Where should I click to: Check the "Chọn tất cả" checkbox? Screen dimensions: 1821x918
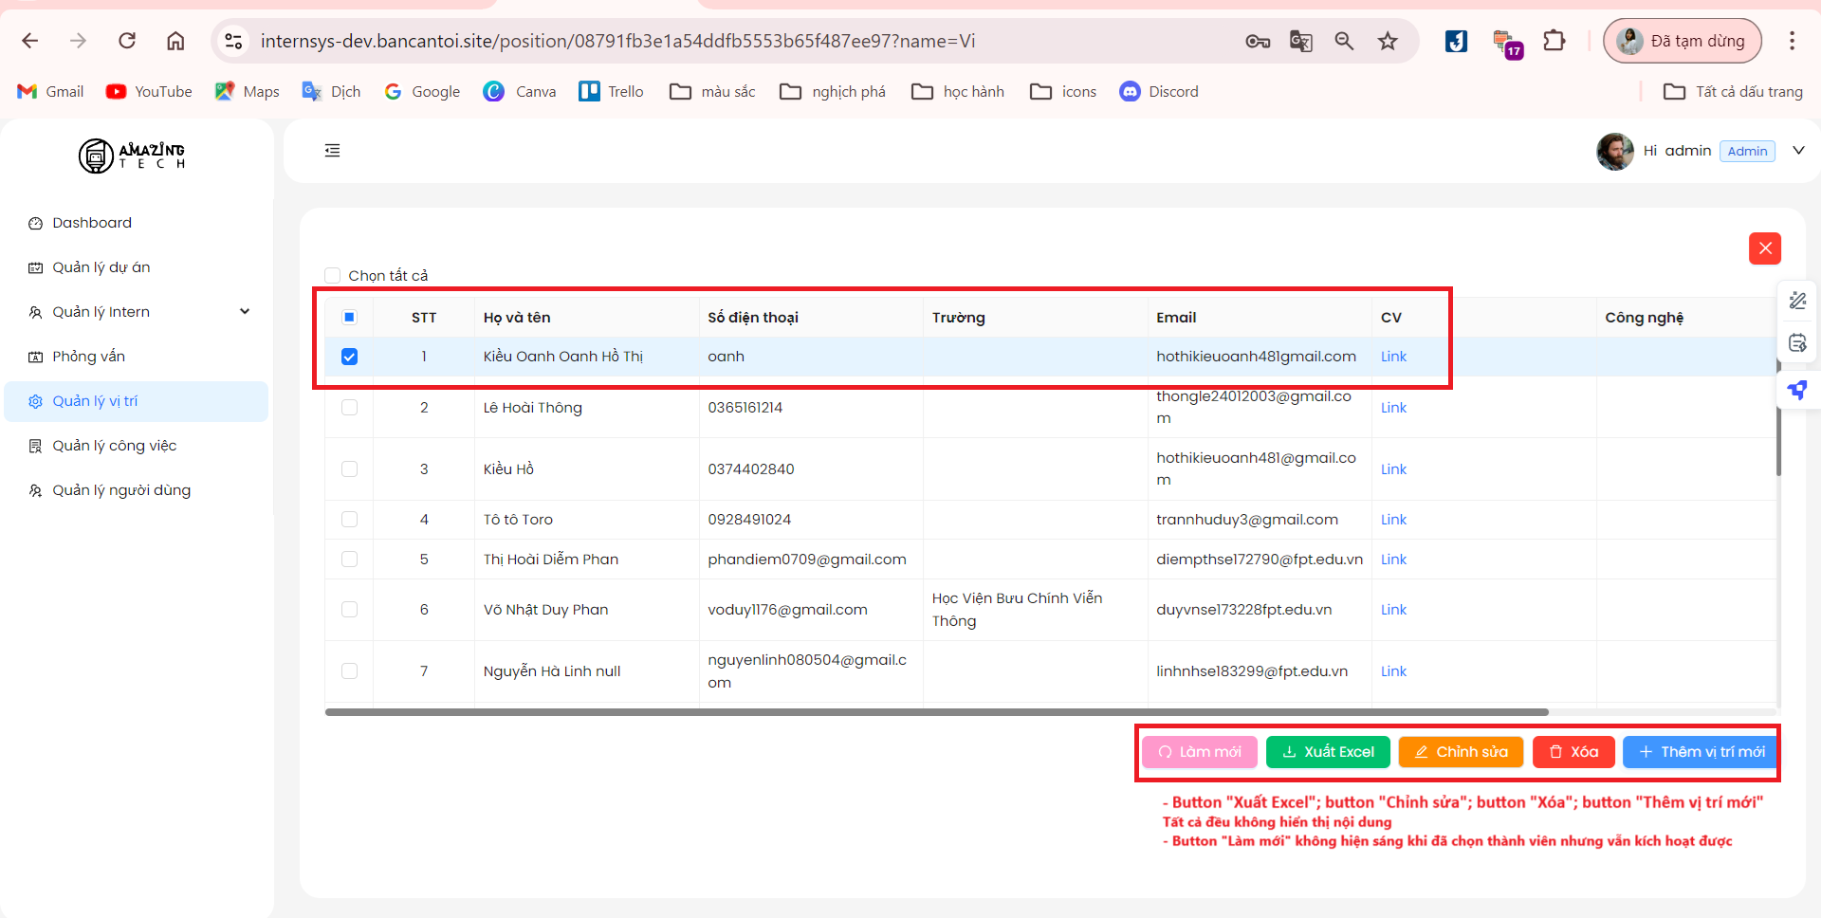(x=333, y=276)
